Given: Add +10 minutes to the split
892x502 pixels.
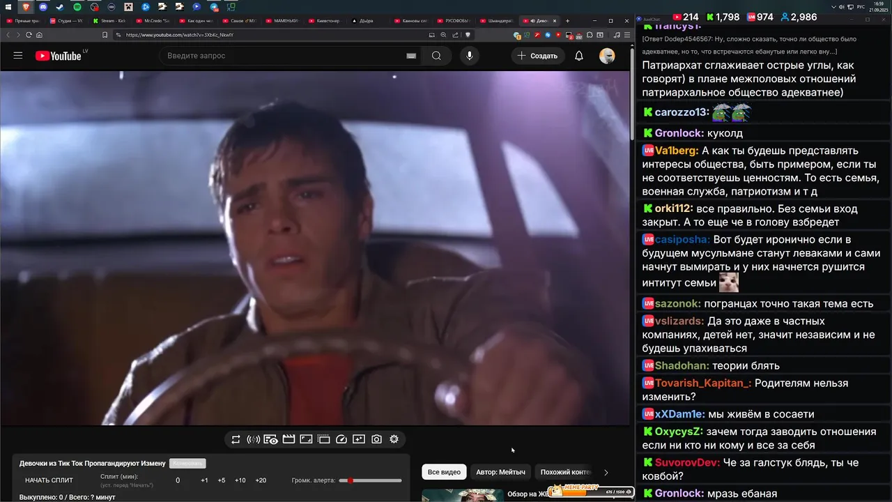Looking at the screenshot, I should coord(240,480).
